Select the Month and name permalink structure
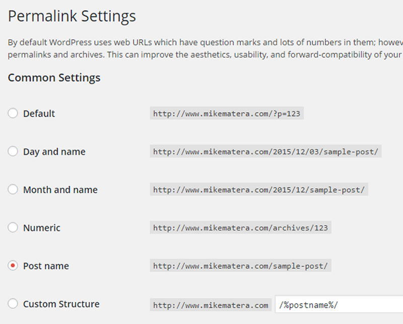 [x=13, y=189]
